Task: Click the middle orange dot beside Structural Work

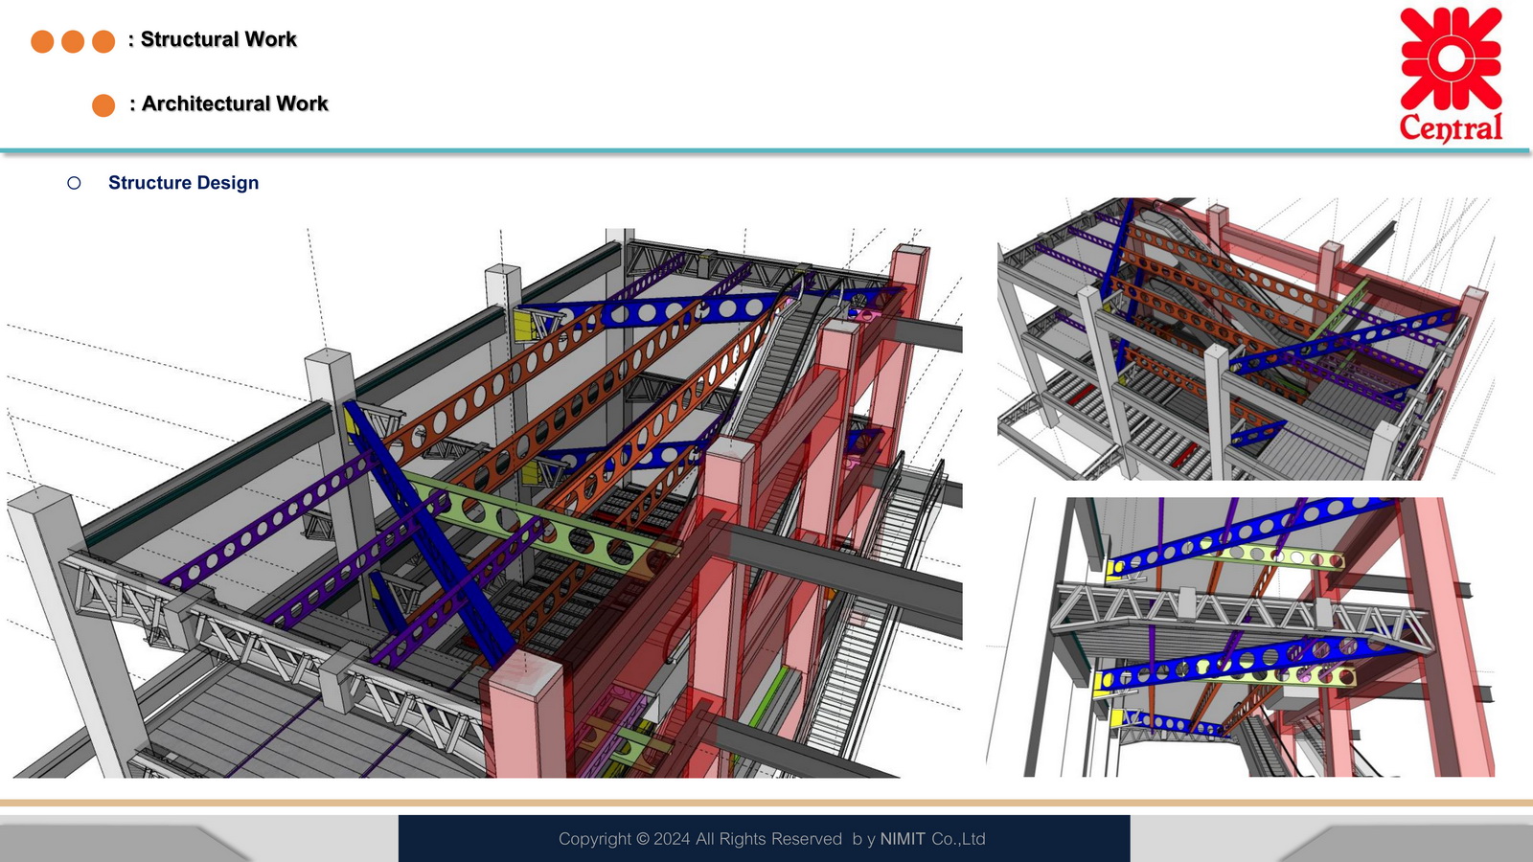Action: point(73,41)
